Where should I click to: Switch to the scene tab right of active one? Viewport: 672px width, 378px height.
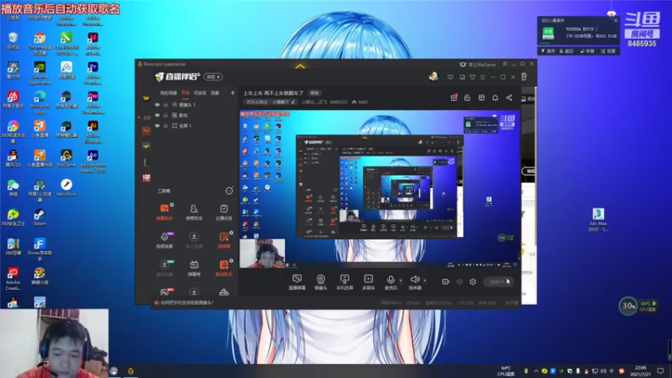(200, 92)
